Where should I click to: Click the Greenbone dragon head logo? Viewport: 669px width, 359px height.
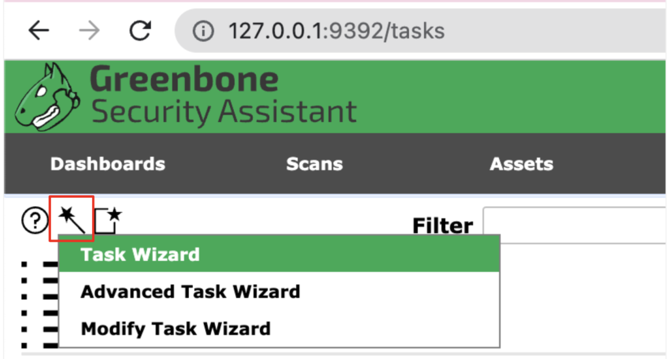tap(47, 97)
